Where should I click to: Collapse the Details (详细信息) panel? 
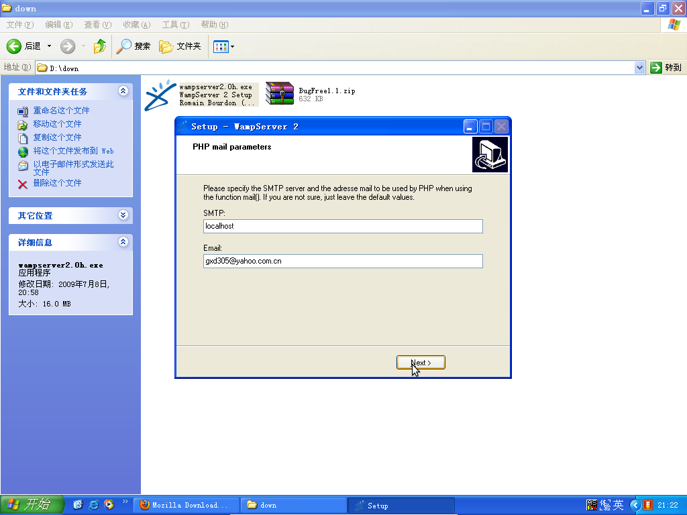(123, 241)
